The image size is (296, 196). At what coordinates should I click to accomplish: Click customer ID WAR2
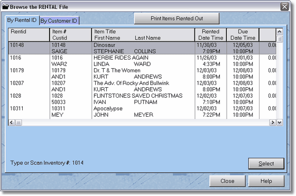[x=59, y=64]
